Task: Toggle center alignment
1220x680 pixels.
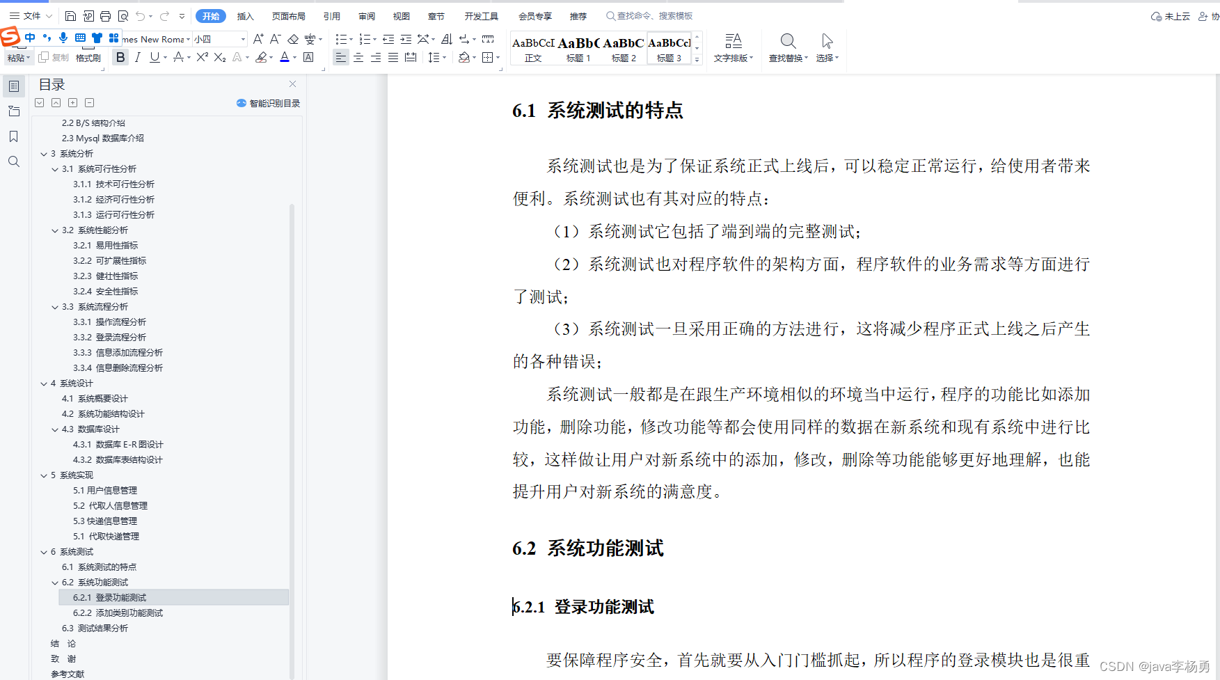Action: coord(358,58)
